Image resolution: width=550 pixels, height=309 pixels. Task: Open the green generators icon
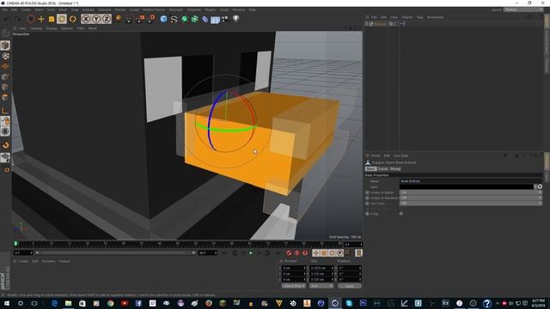click(x=185, y=19)
